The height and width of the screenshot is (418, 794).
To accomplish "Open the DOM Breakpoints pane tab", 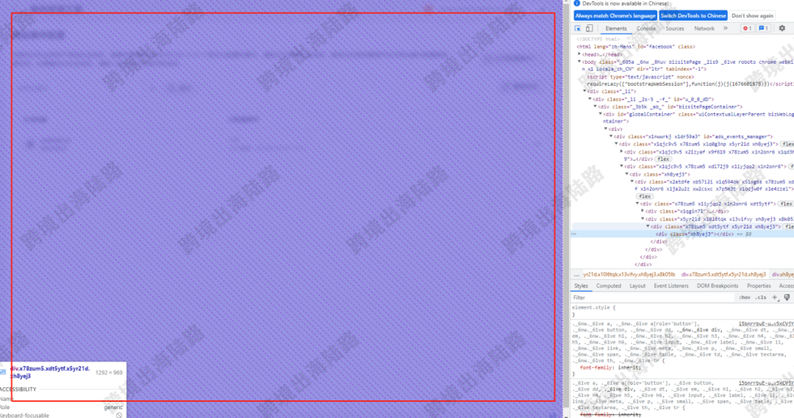I will click(717, 286).
